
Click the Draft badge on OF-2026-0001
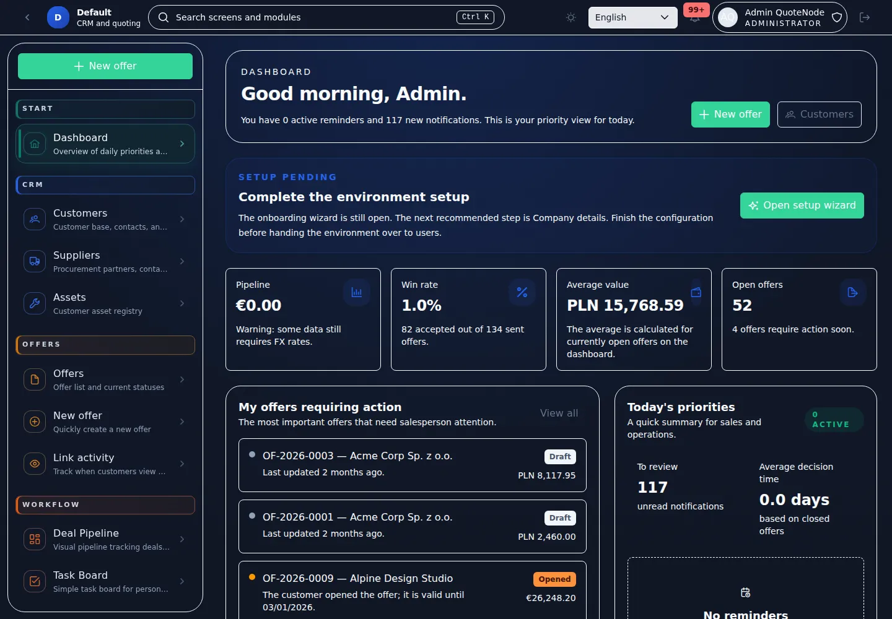click(x=560, y=518)
